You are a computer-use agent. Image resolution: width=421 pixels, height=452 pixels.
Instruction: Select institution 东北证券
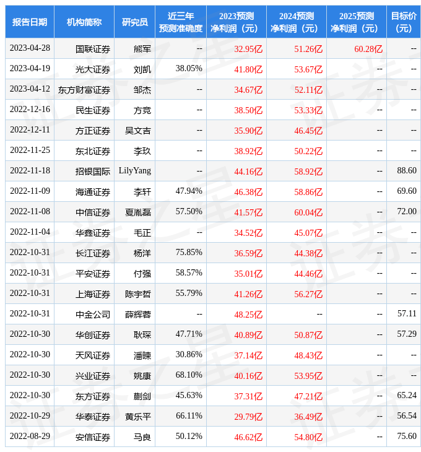[93, 151]
